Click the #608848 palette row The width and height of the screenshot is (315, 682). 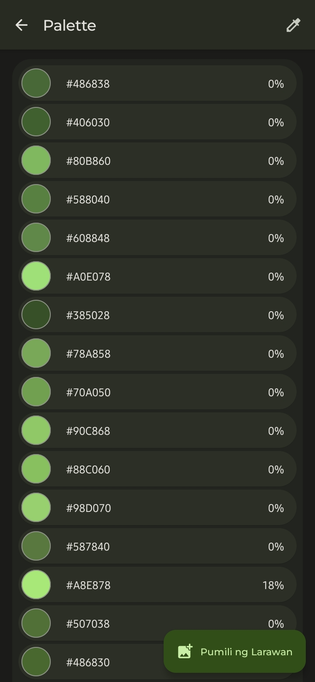click(157, 238)
